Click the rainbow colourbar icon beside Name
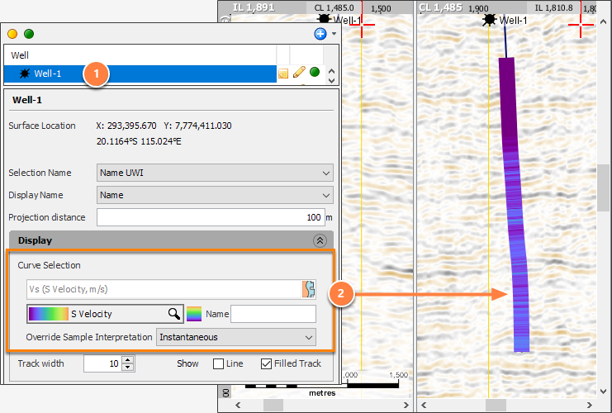This screenshot has height=413, width=612. (194, 314)
